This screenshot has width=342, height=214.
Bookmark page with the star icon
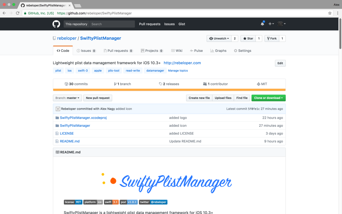[x=330, y=13]
